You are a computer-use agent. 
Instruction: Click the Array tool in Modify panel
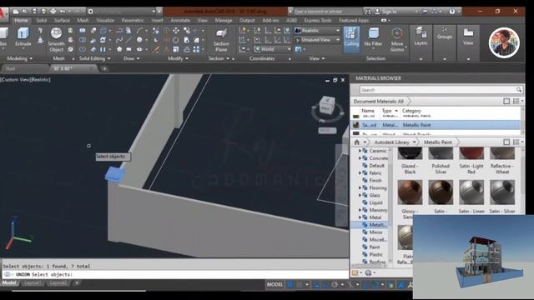[197, 49]
